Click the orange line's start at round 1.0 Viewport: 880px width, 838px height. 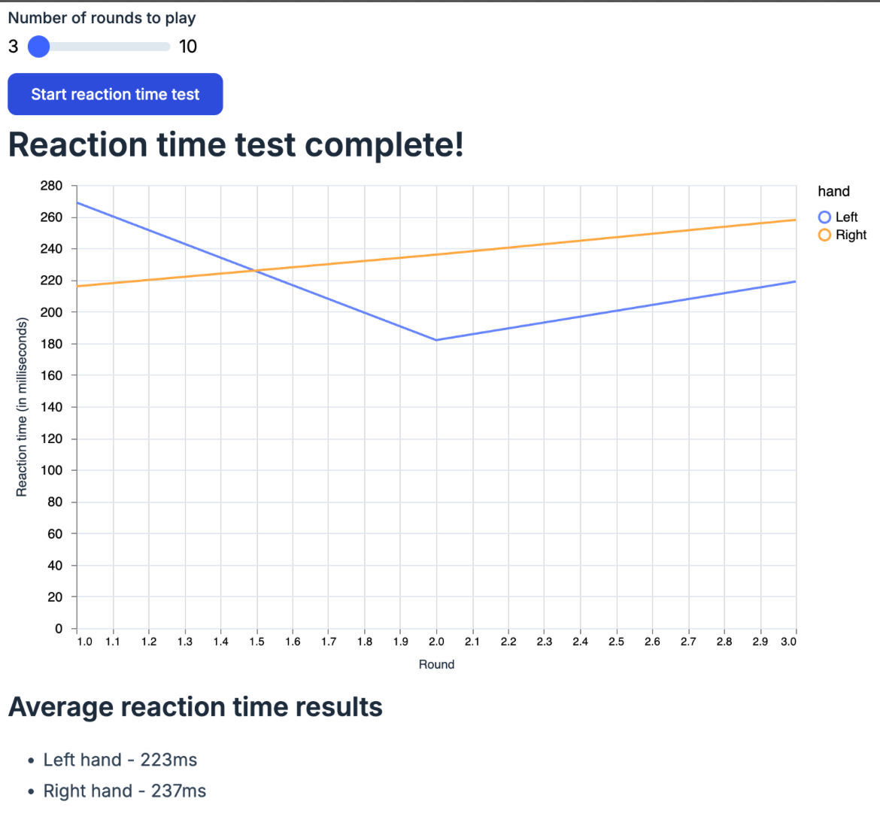pos(77,286)
